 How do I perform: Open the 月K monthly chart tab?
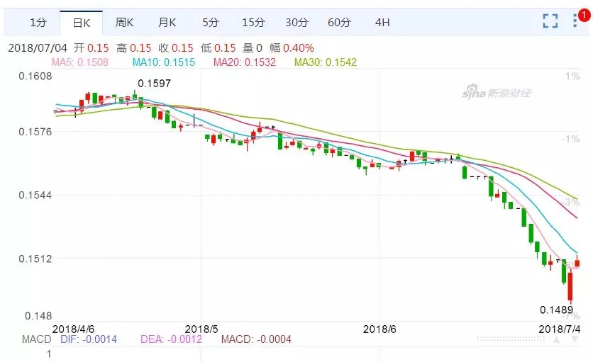coord(167,23)
